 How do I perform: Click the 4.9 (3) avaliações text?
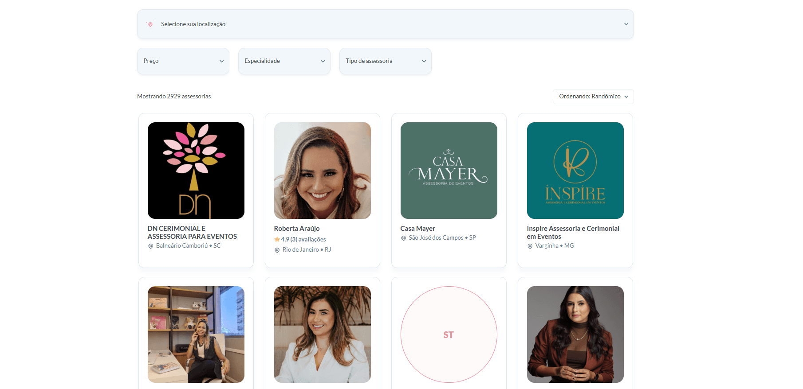coord(303,239)
